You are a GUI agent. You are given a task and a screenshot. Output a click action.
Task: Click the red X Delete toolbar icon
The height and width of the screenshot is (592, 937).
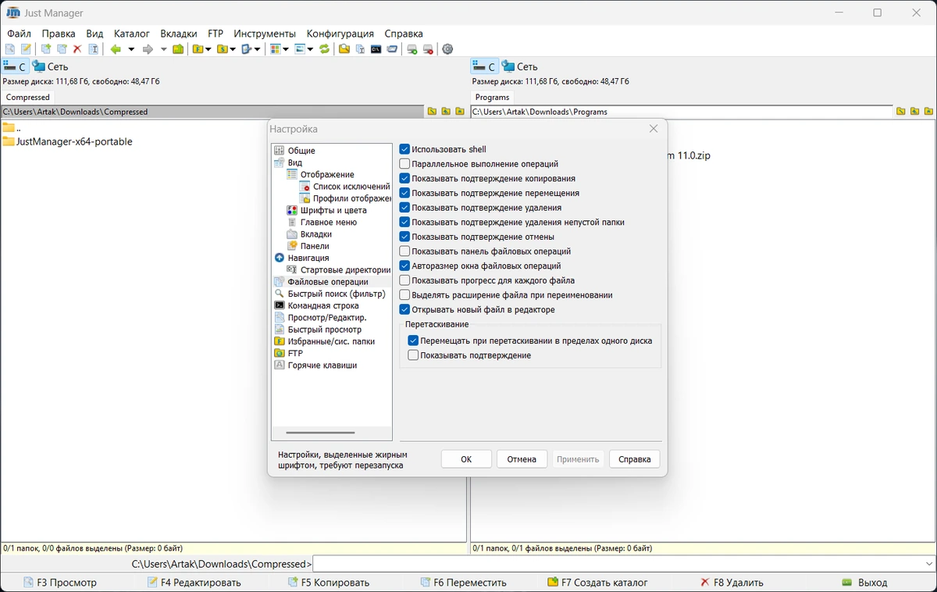[77, 49]
